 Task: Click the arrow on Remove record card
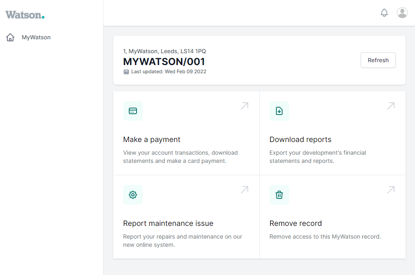[390, 190]
